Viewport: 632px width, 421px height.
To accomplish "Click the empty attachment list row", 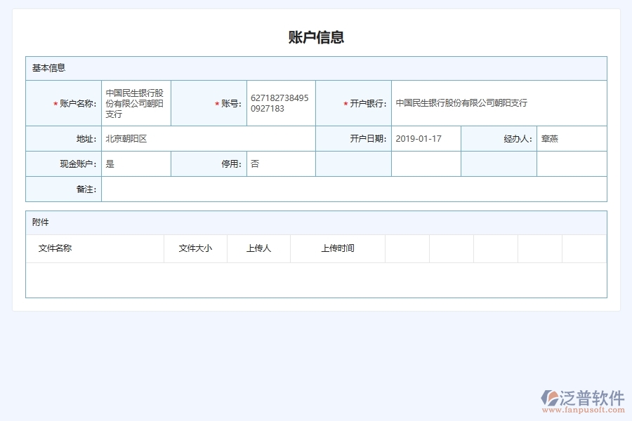I will tap(316, 279).
